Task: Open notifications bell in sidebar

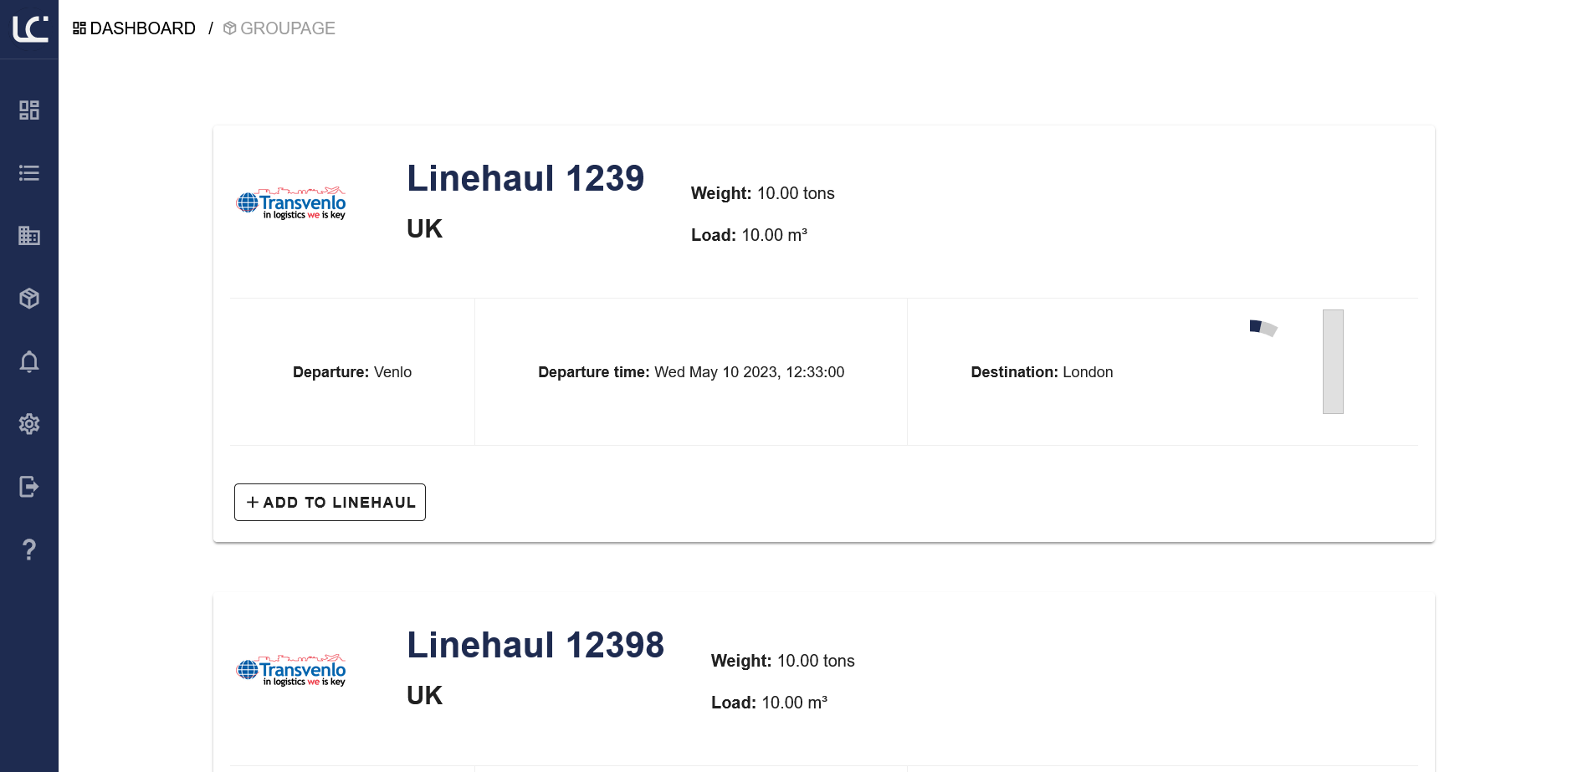Action: click(29, 361)
